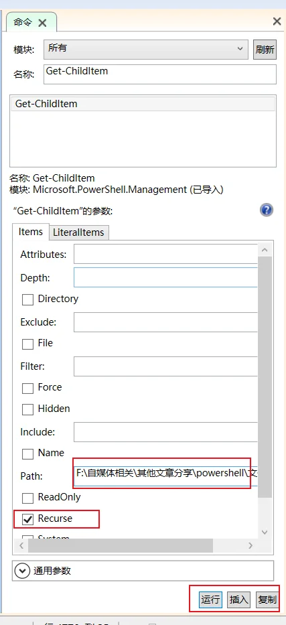The width and height of the screenshot is (286, 625).
Task: Select Get-ChildItem in the results list
Action: tap(143, 104)
